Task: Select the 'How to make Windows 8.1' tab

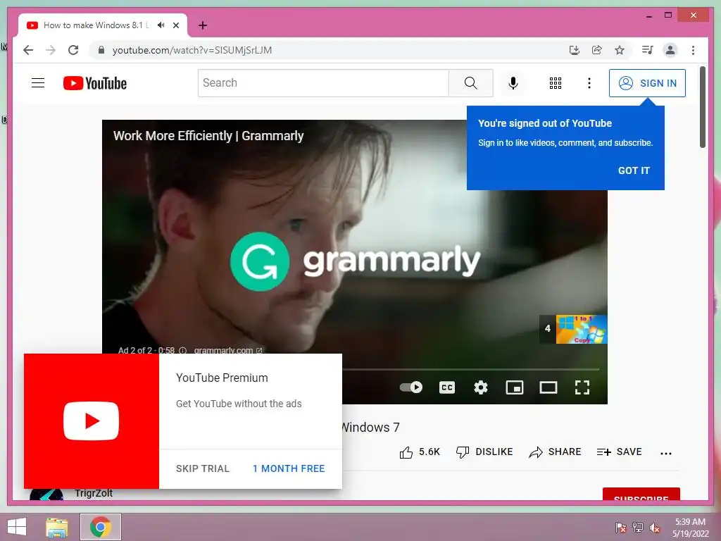Action: click(x=102, y=25)
